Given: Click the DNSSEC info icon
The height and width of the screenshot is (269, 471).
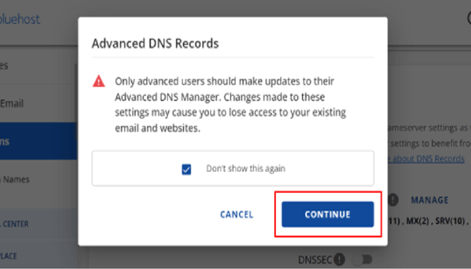Looking at the screenshot, I should [340, 259].
